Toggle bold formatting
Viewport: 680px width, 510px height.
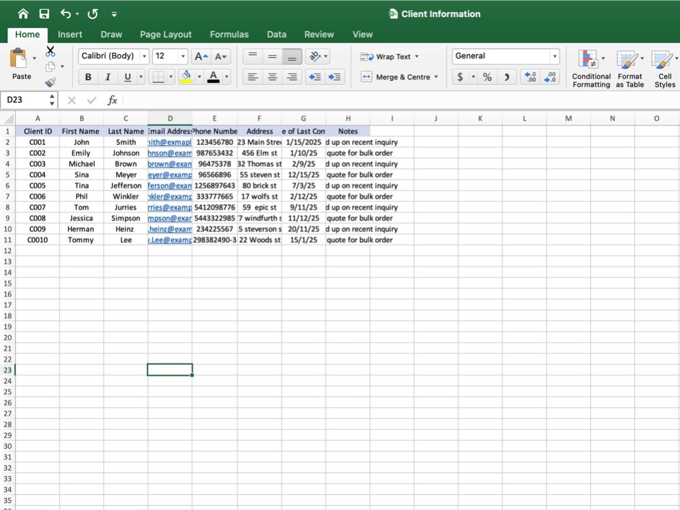tap(88, 78)
